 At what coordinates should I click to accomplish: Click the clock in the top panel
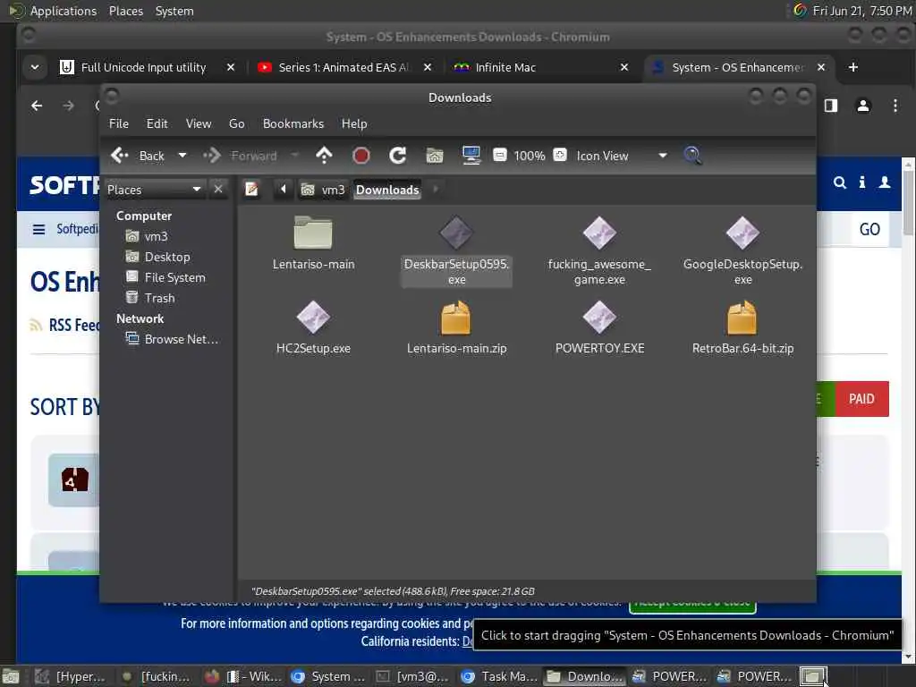(x=861, y=11)
